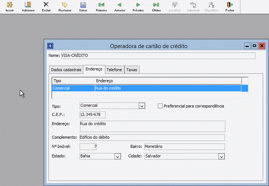Click the Restaurar toolbar icon

65,5
